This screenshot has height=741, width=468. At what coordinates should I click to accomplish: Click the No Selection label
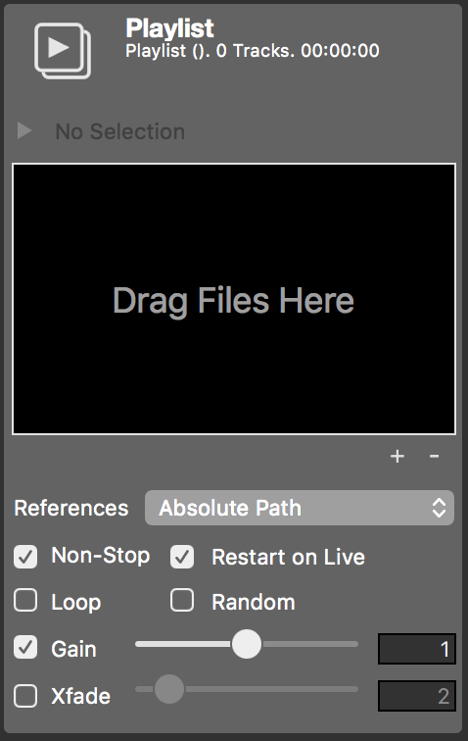(x=120, y=131)
